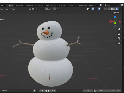Toggle the snap magnet button

[x=47, y=9]
